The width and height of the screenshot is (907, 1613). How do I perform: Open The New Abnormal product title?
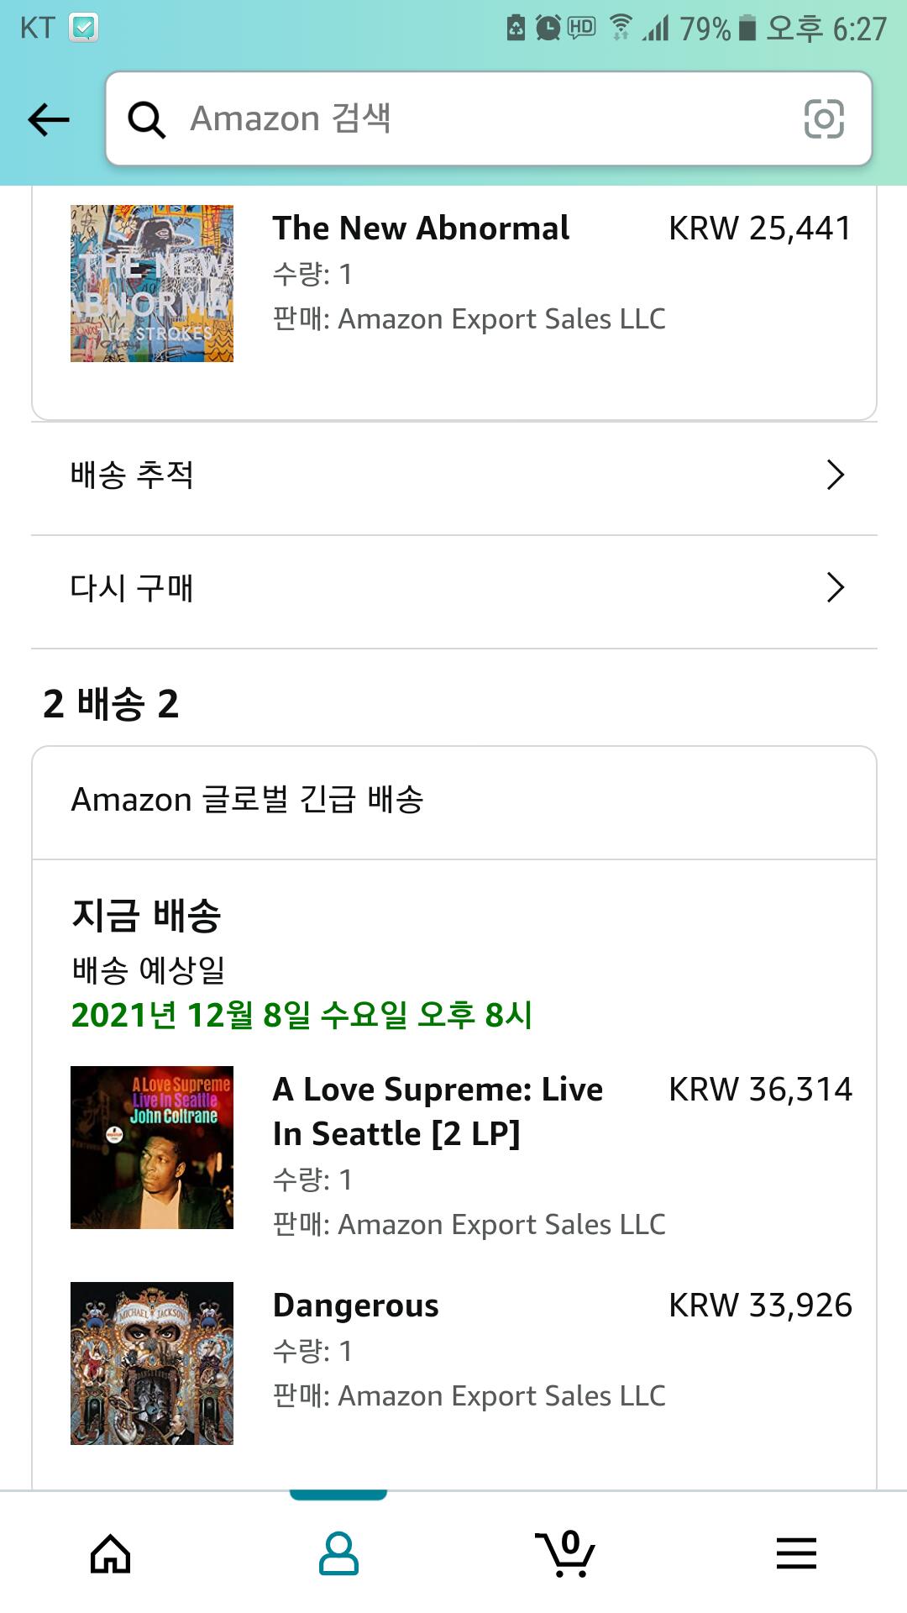[421, 229]
